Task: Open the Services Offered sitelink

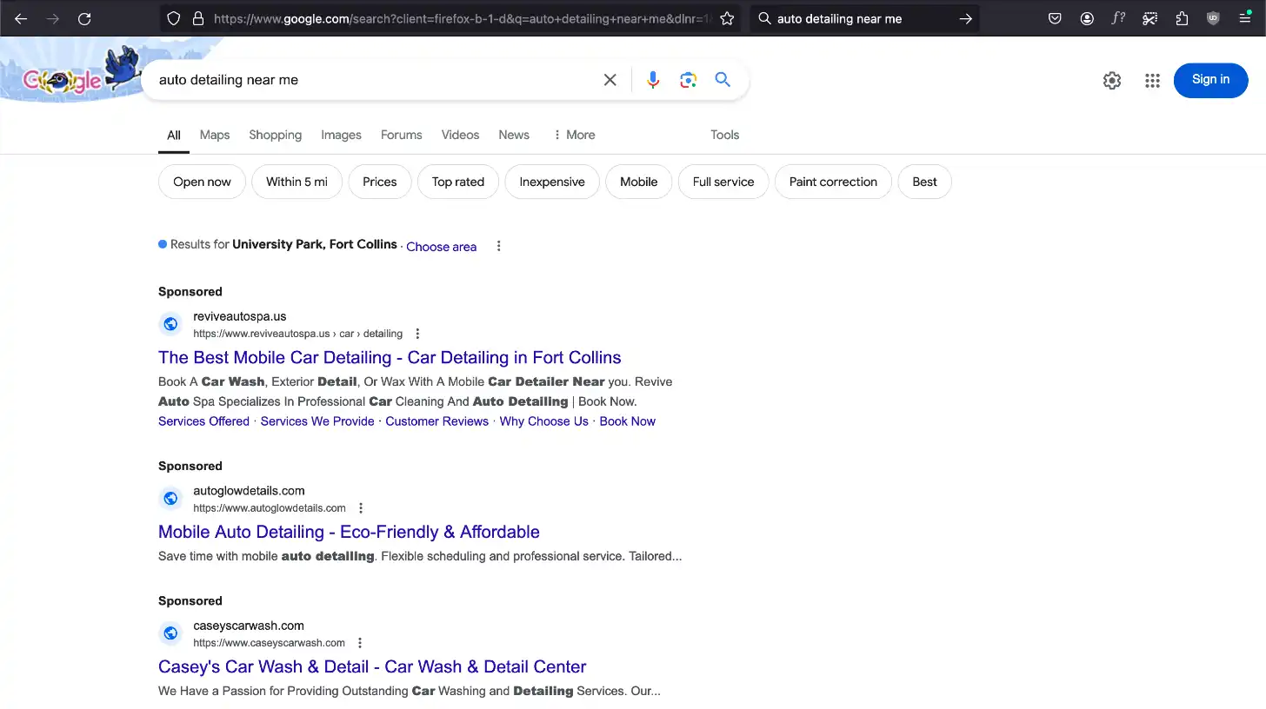Action: pyautogui.click(x=203, y=421)
